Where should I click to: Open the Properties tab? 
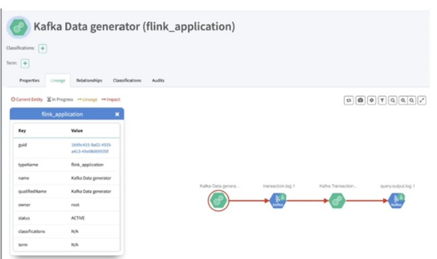click(x=29, y=80)
